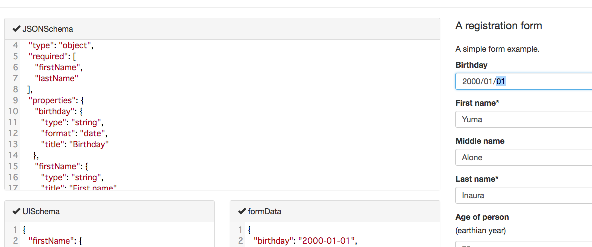
Task: Edit the Last name field containing Inaura
Action: click(523, 195)
